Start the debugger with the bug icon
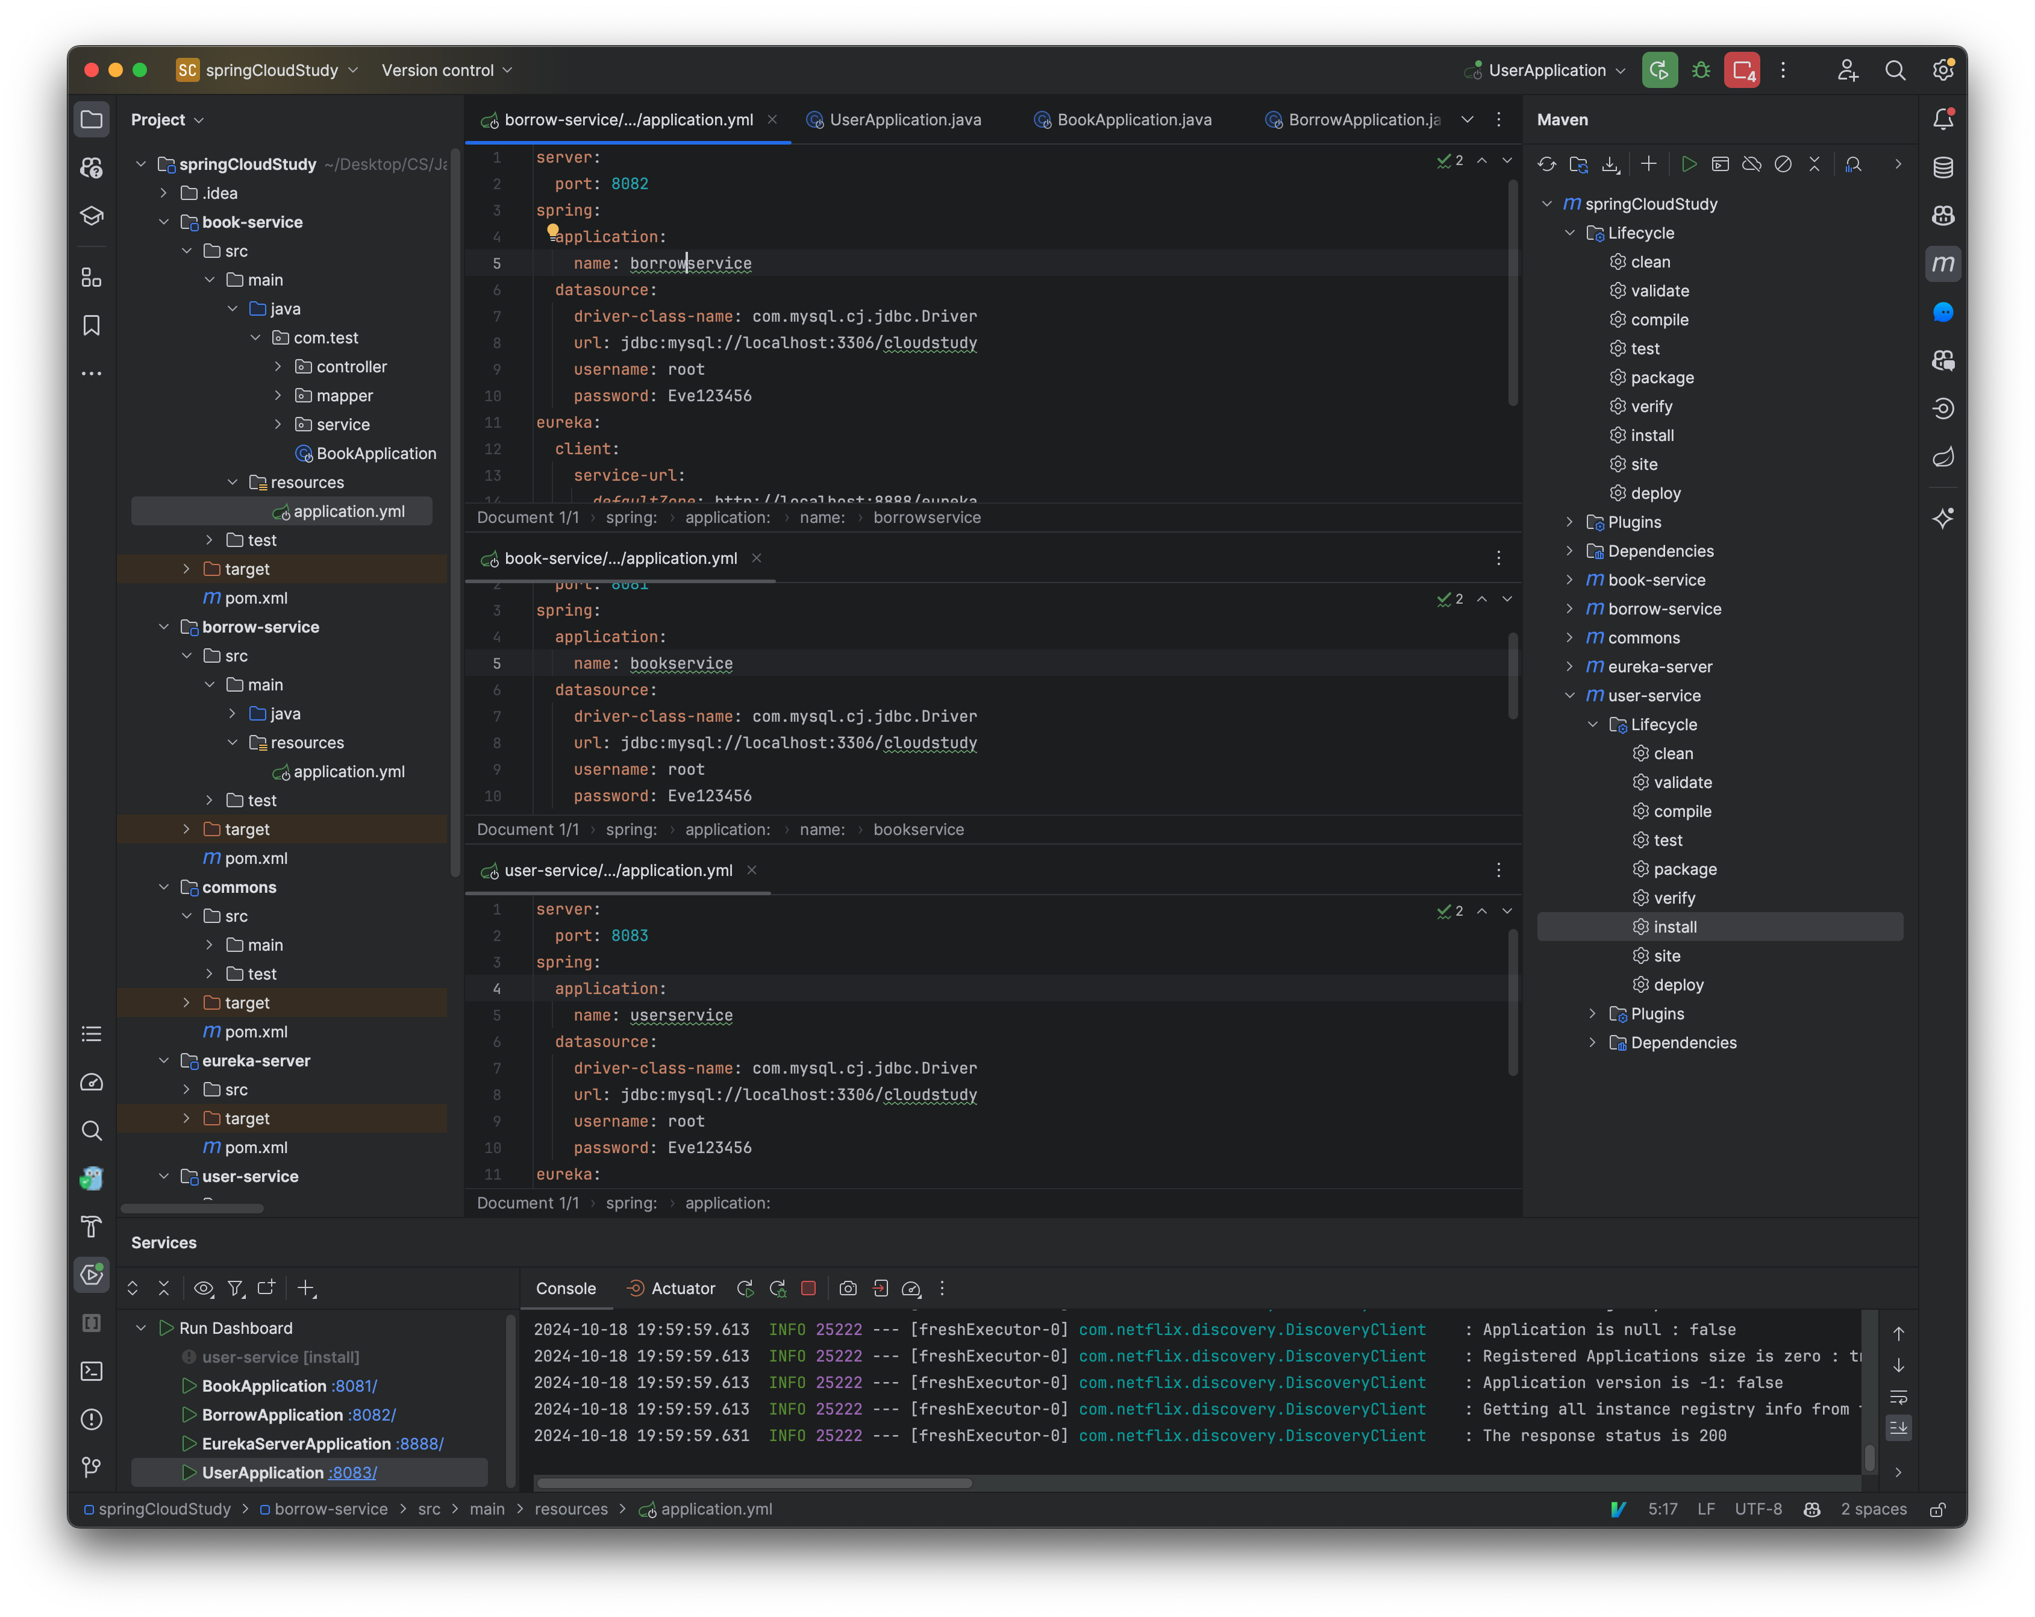2035x1617 pixels. click(1701, 70)
